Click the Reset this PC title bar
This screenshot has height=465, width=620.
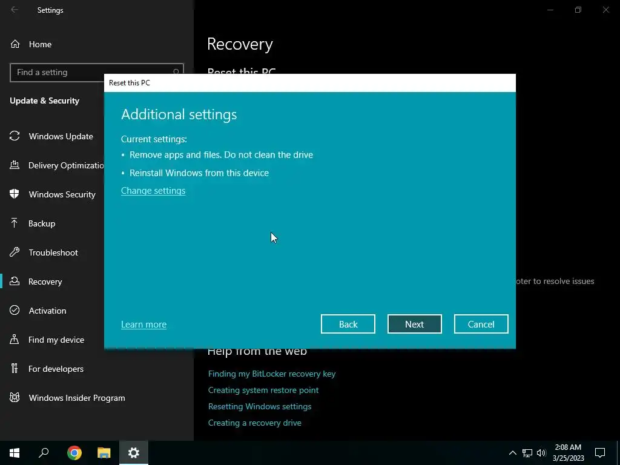click(x=309, y=82)
